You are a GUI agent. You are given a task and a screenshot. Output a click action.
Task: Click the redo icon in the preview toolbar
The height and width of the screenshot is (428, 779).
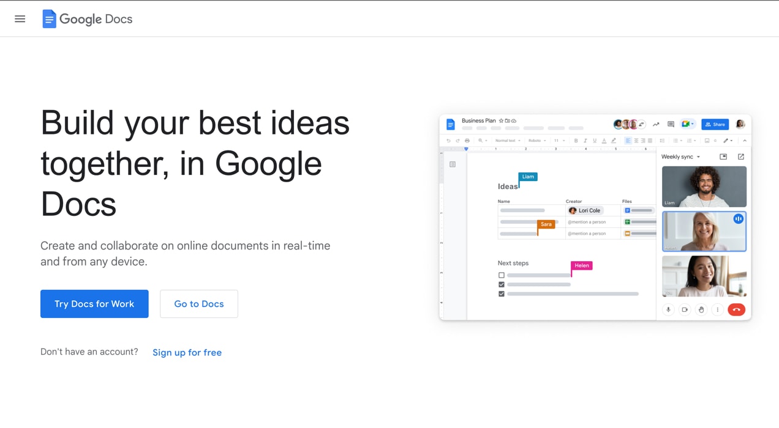click(457, 141)
